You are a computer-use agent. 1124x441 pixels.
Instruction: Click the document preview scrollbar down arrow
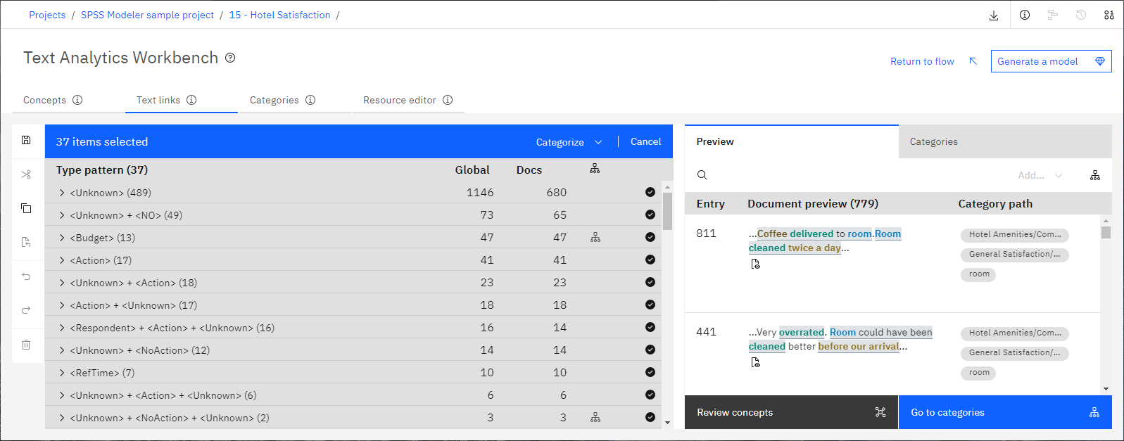point(1106,389)
